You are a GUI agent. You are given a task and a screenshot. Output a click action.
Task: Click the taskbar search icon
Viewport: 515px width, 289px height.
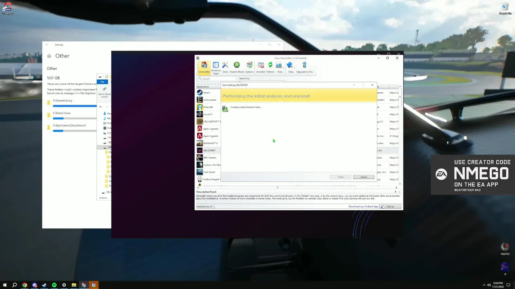(14, 285)
